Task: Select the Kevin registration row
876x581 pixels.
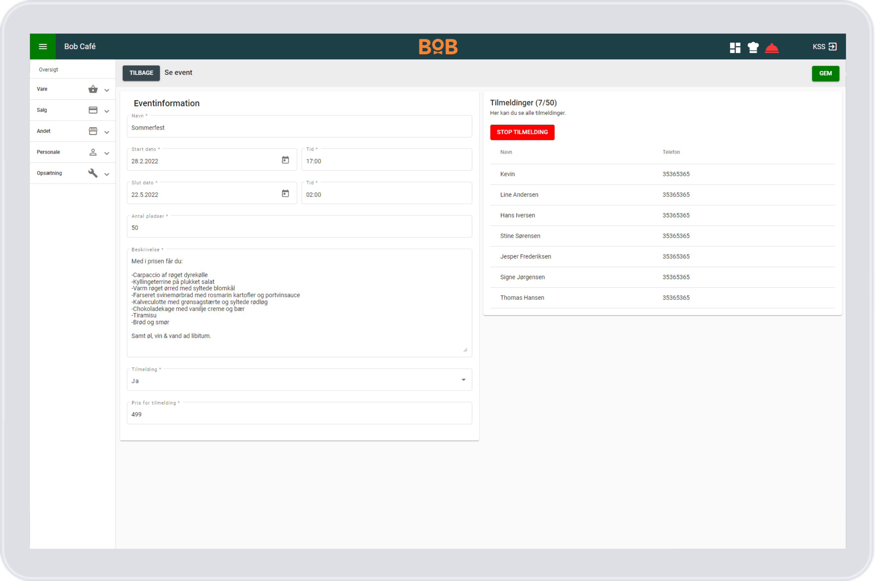Action: tap(662, 174)
